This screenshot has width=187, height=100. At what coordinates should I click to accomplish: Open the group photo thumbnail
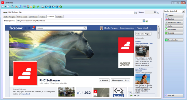[67, 92]
